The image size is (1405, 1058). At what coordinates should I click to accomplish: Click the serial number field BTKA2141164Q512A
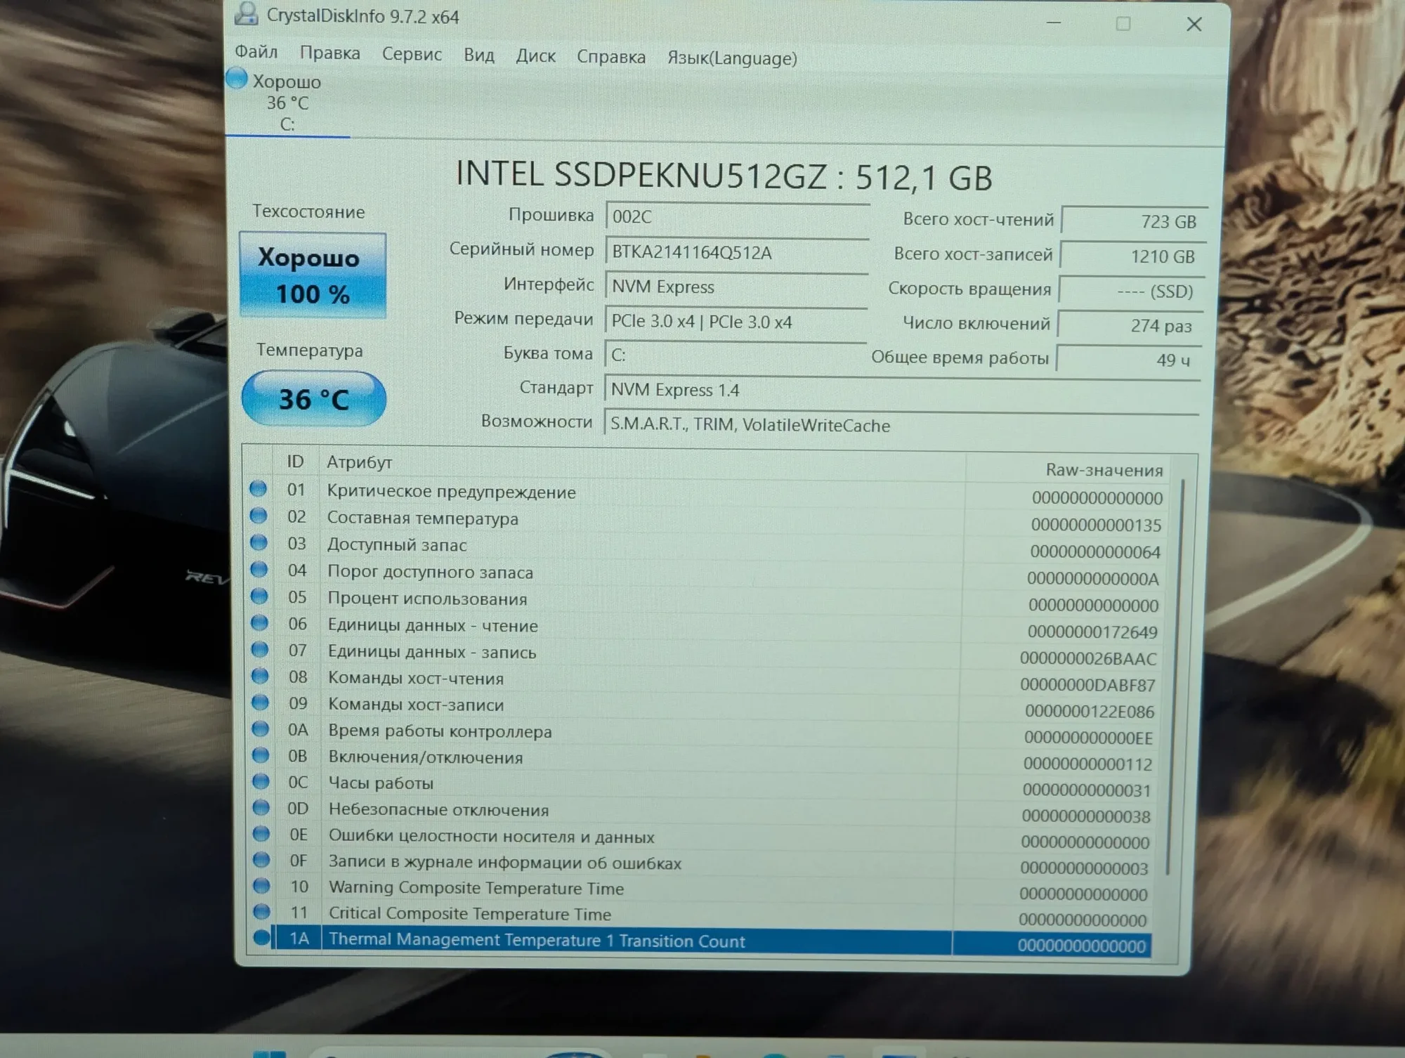737,252
